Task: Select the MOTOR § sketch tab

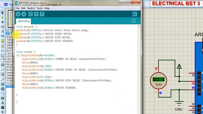Action: point(24,21)
